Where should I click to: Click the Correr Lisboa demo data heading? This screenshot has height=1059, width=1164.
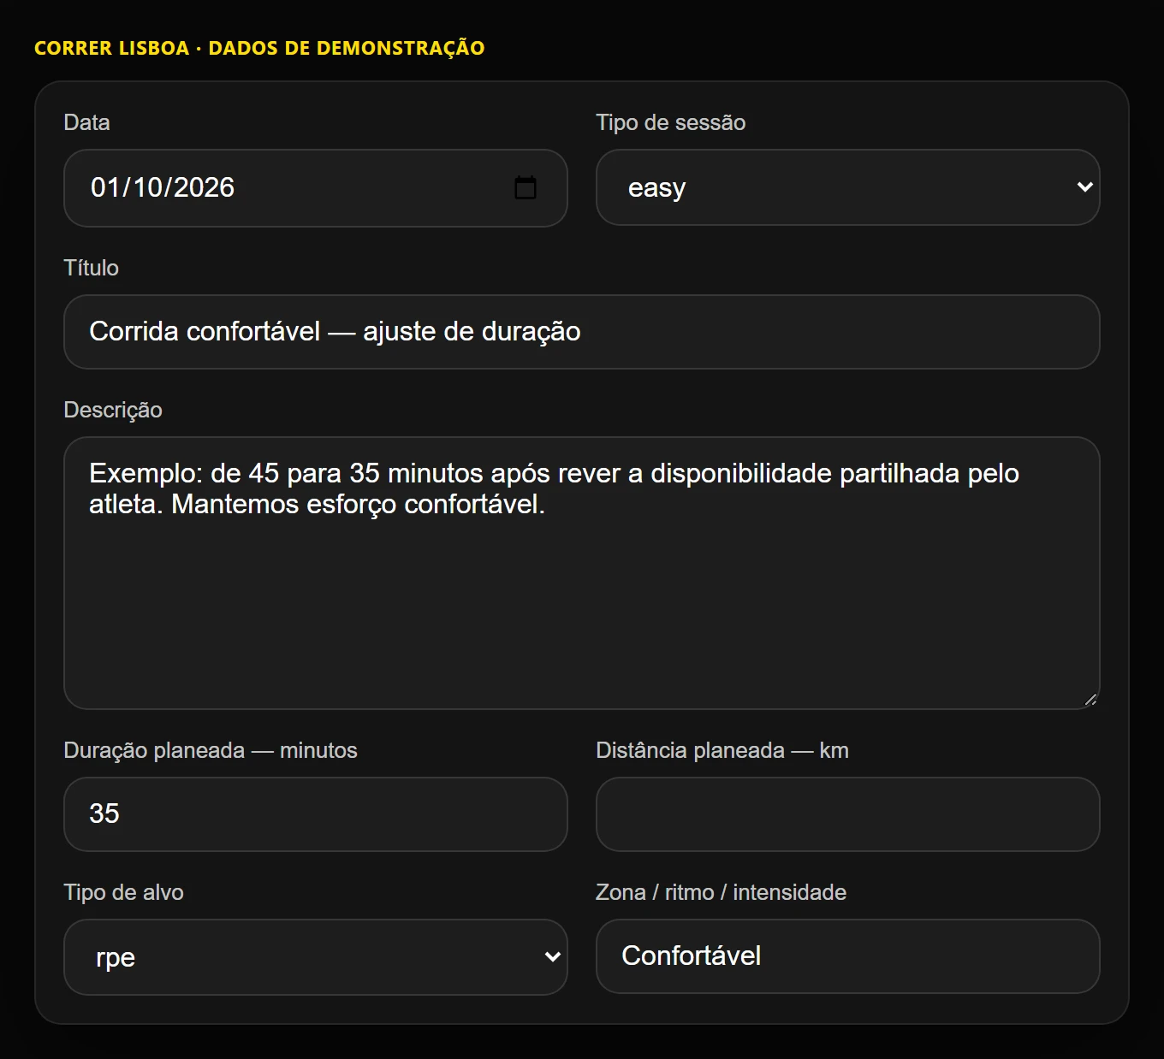[x=259, y=48]
